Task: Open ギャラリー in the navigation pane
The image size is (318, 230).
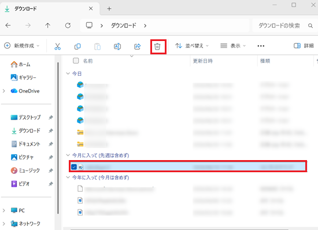Action: pos(23,77)
